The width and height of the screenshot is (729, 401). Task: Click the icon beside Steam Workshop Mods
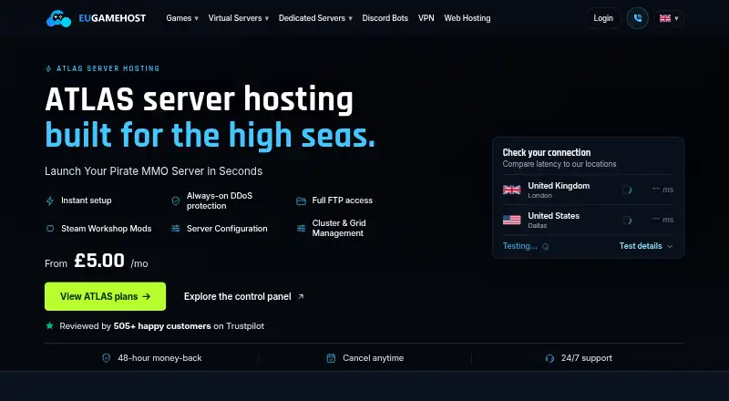(x=50, y=229)
